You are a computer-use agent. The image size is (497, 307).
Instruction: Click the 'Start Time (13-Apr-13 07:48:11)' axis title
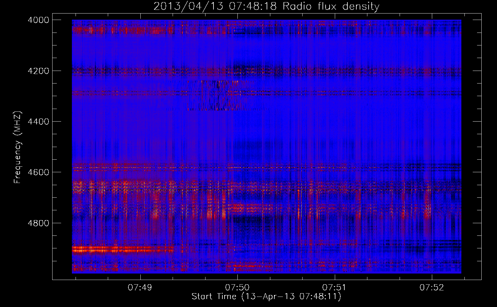coord(266,297)
